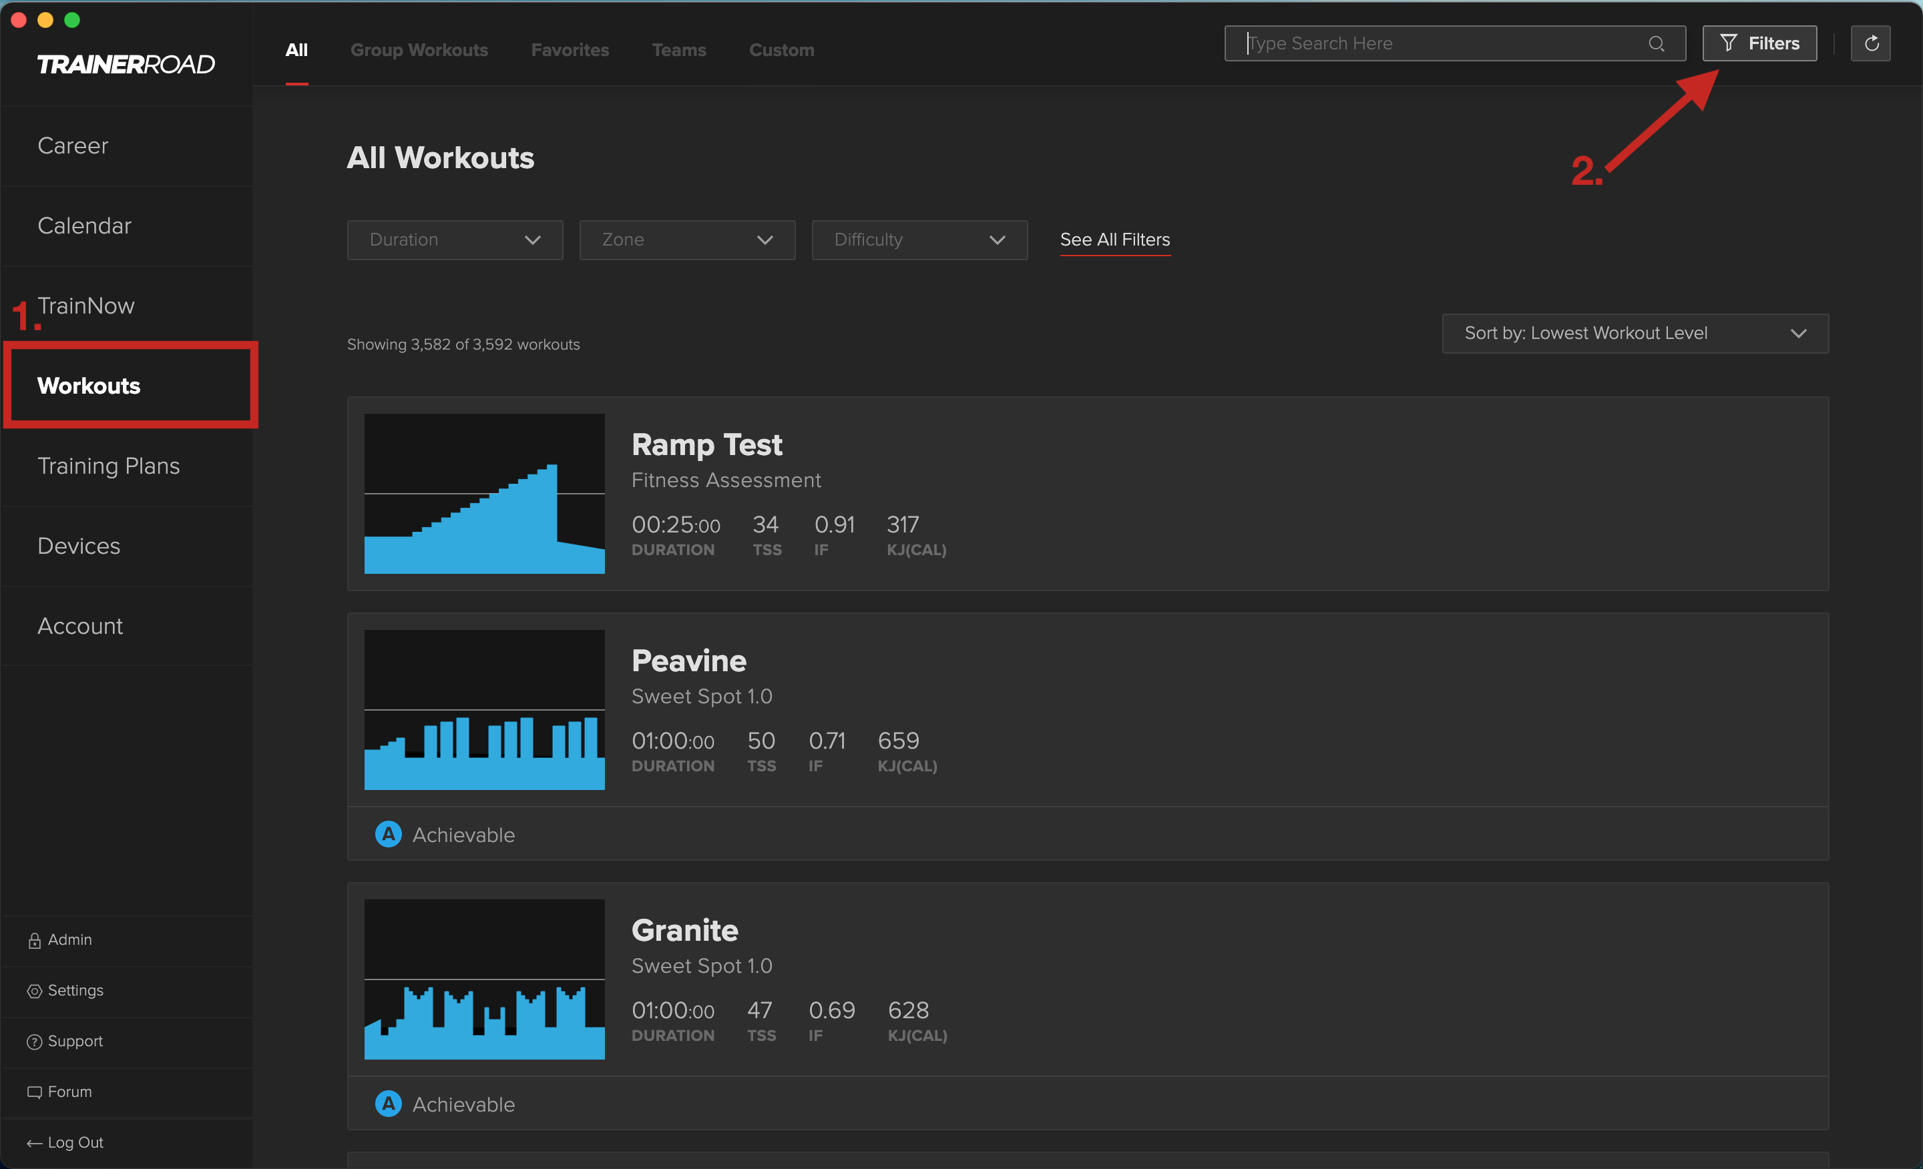Switch to the Custom tab
Screen dimensions: 1923x1169
pyautogui.click(x=781, y=50)
